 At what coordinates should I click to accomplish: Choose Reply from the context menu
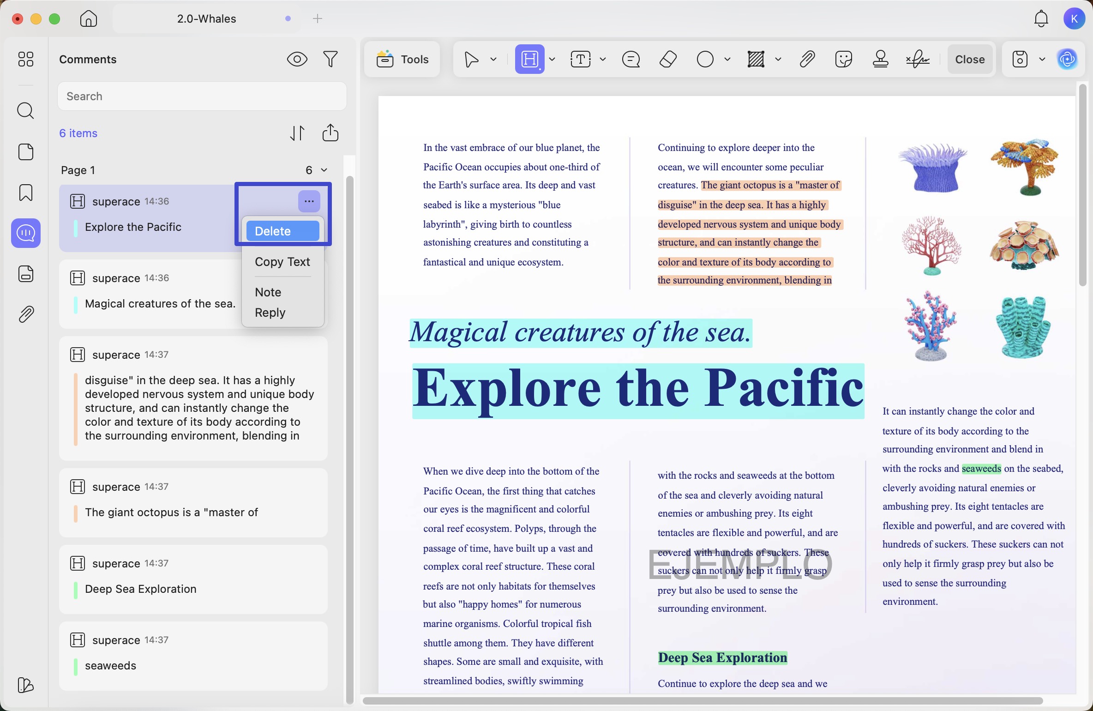pos(282,313)
